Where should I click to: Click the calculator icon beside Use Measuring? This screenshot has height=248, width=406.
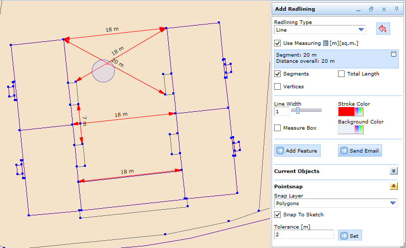tap(325, 43)
